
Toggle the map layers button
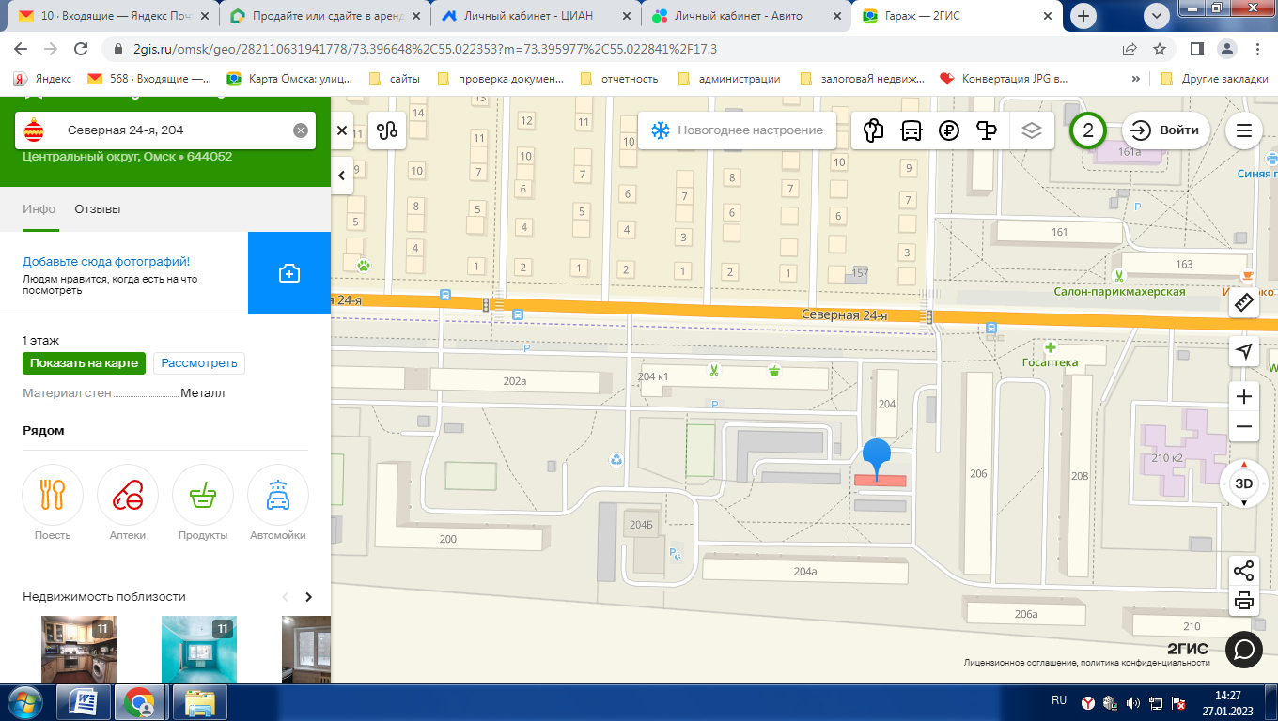point(1032,130)
